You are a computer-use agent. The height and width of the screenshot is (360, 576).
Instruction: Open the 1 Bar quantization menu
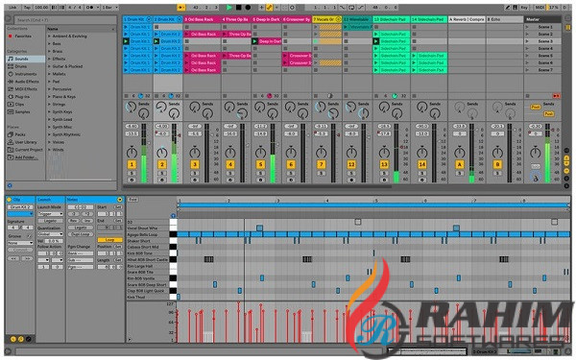110,7
